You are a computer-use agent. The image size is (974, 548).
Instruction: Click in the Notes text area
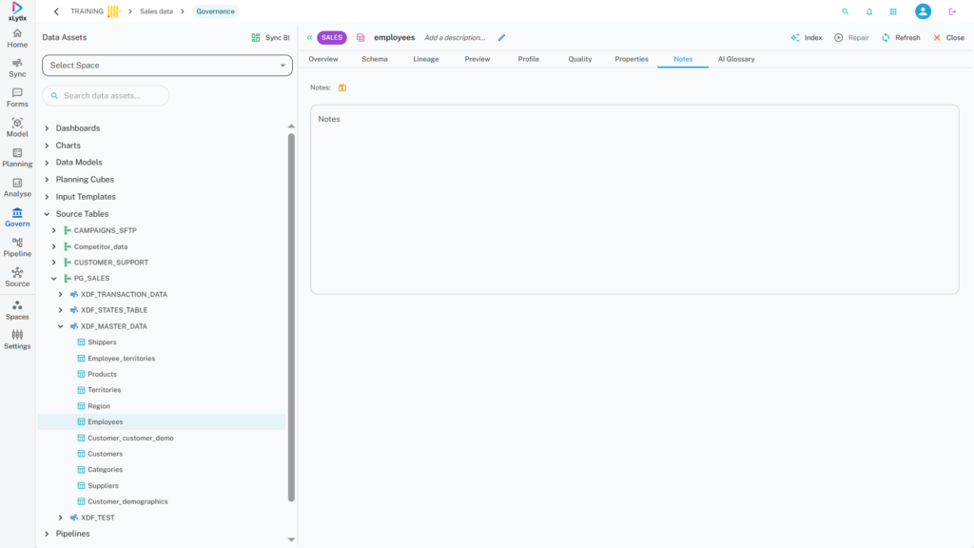(633, 200)
